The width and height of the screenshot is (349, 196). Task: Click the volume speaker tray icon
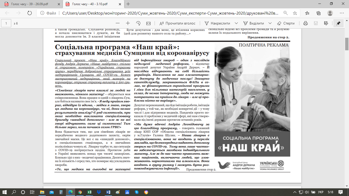tap(306, 192)
